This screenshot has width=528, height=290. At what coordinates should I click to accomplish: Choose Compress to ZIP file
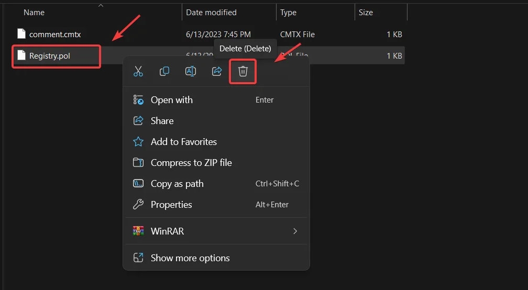(216, 162)
